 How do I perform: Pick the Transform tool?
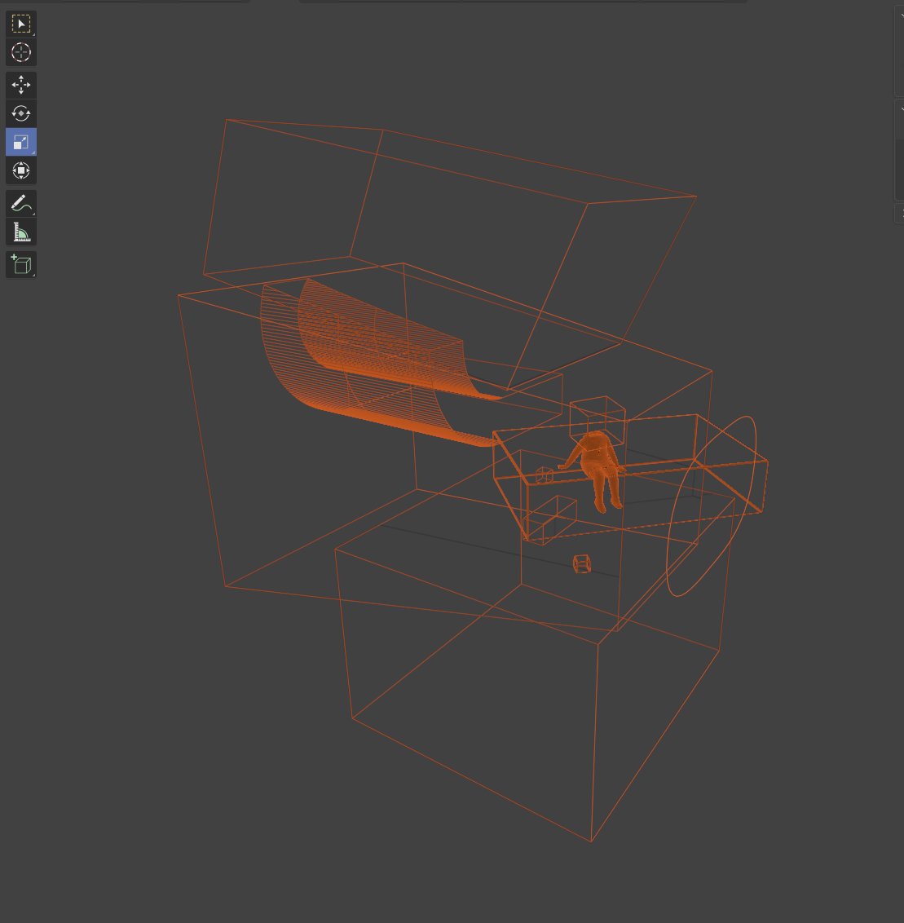pos(21,170)
